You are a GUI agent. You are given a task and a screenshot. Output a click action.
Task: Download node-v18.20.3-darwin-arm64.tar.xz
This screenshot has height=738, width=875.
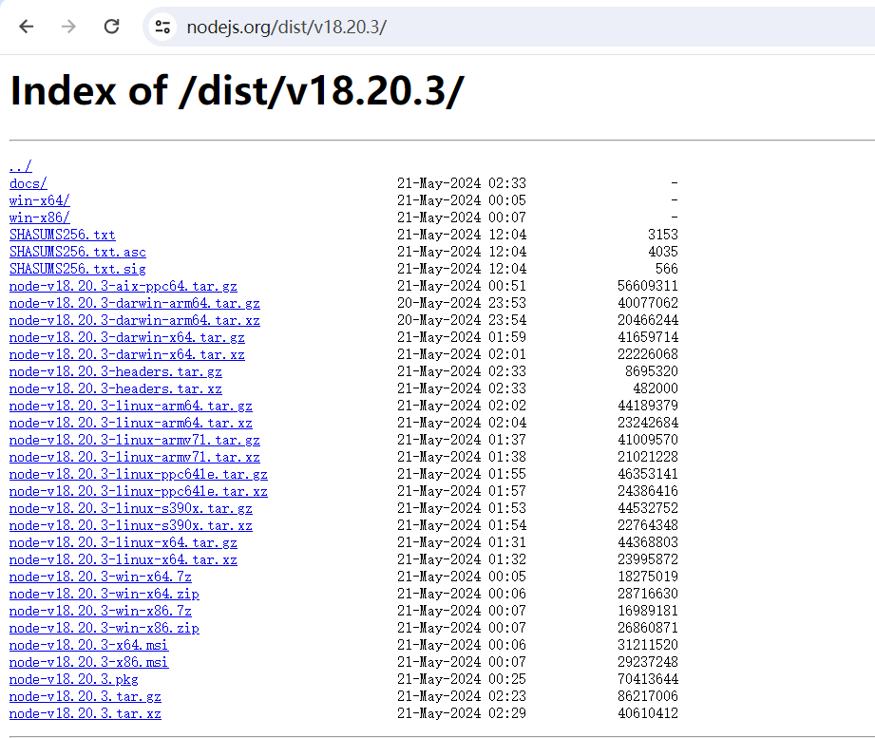point(135,320)
